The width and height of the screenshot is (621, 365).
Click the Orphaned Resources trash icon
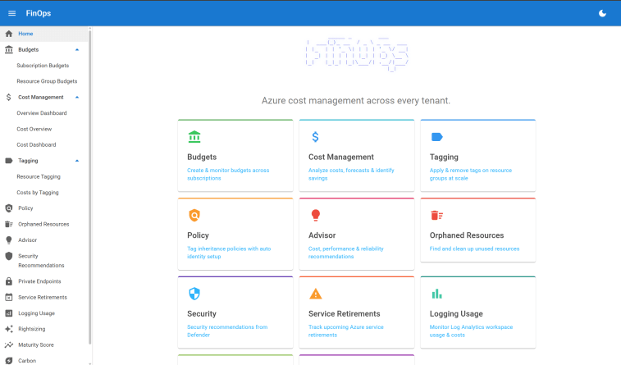click(437, 215)
